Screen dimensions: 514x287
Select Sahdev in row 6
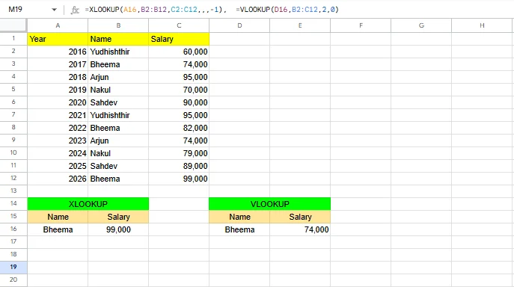(118, 102)
